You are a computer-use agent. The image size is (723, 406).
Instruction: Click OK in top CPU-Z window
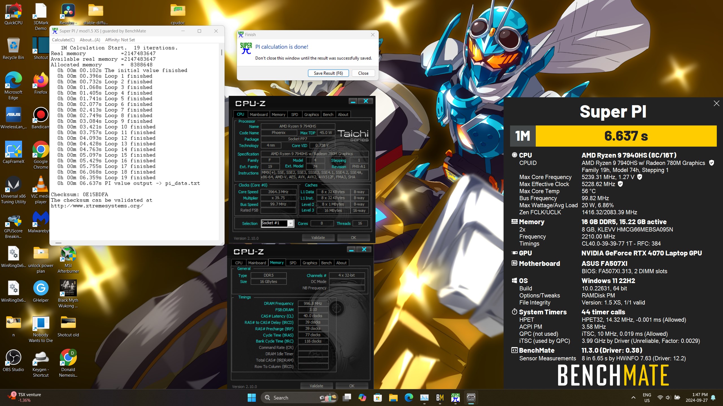point(353,238)
